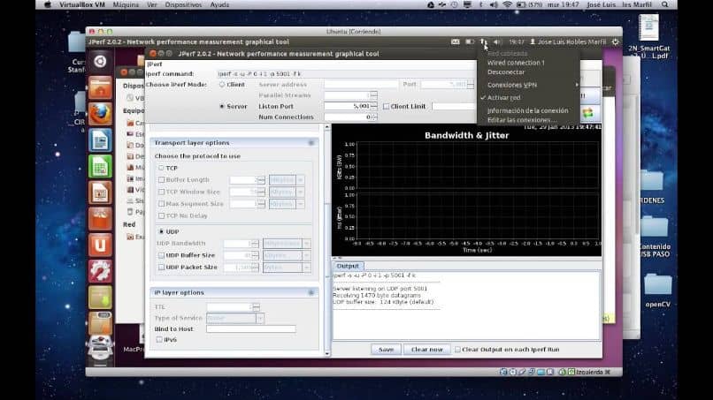
Task: Tick the TCP No Delay checkbox
Action: click(x=161, y=215)
